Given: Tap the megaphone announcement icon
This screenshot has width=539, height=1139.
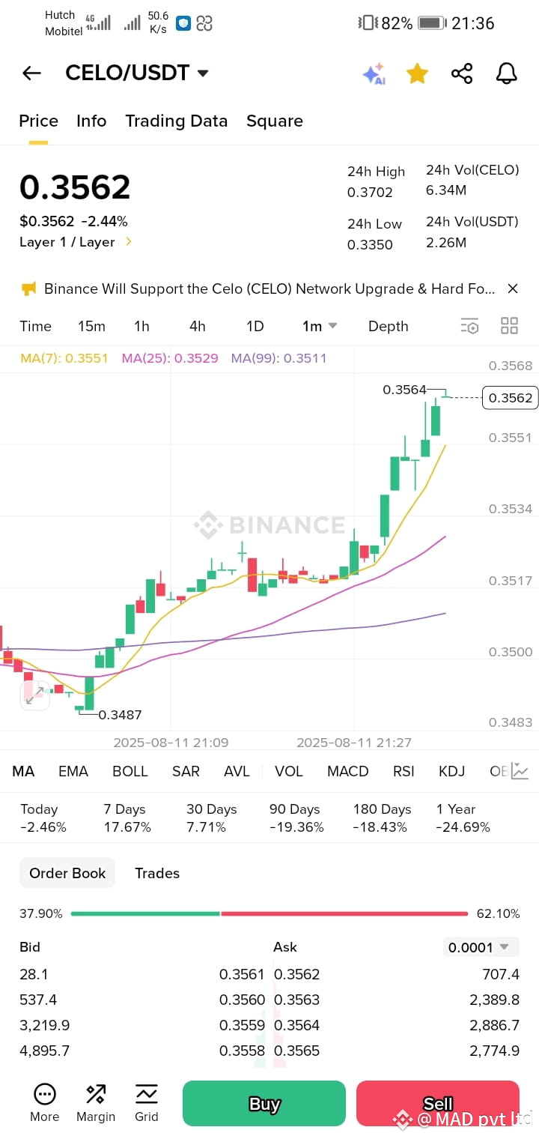Looking at the screenshot, I should [28, 288].
